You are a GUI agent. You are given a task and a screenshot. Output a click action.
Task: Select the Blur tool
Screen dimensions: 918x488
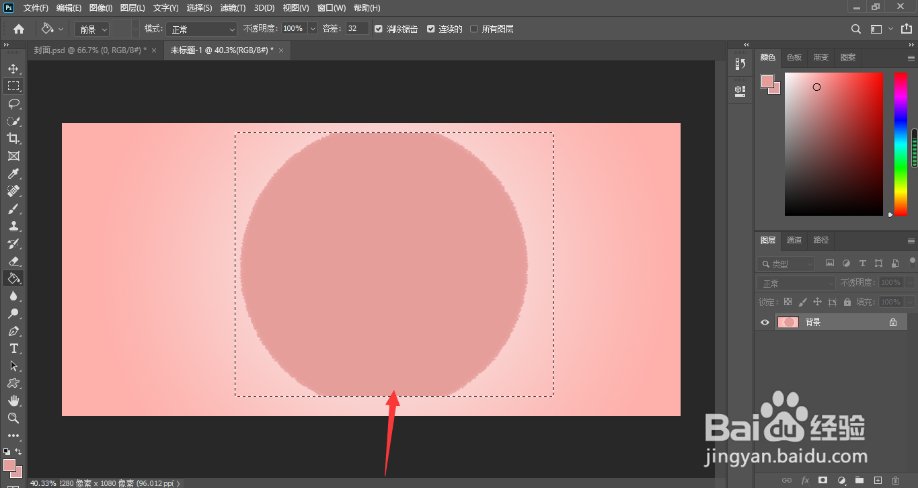[13, 296]
